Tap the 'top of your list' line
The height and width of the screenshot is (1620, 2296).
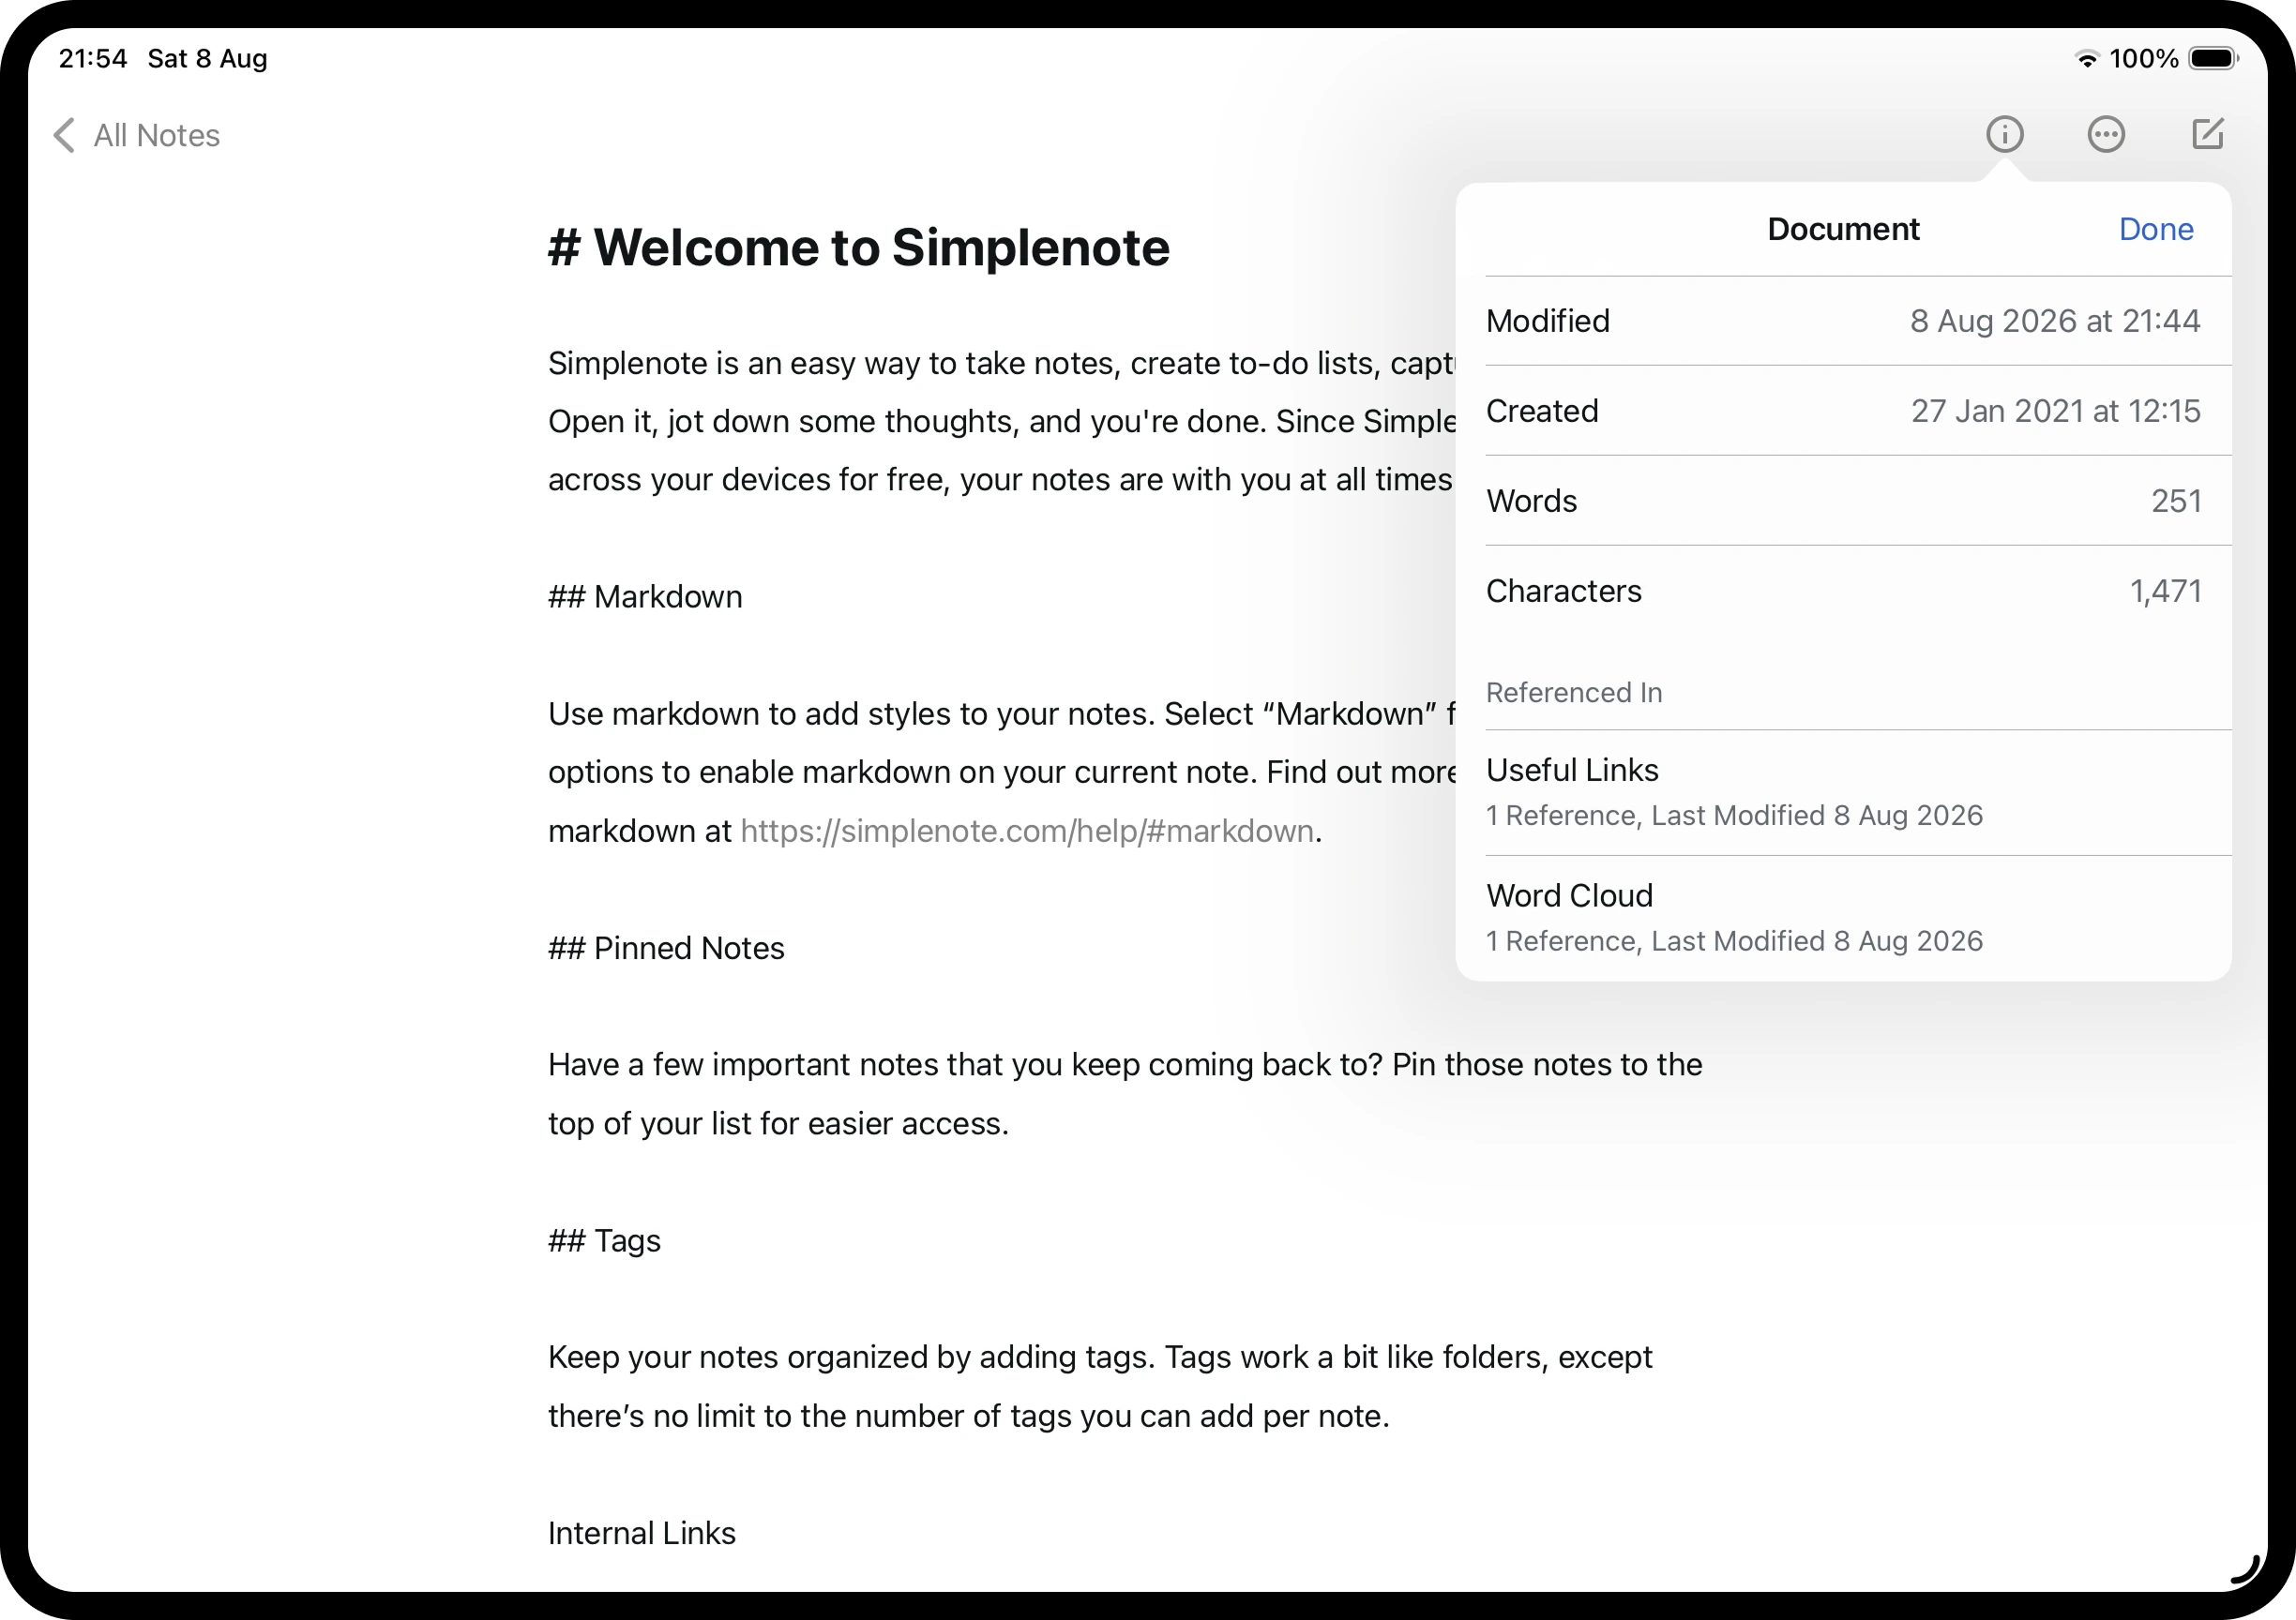778,1123
